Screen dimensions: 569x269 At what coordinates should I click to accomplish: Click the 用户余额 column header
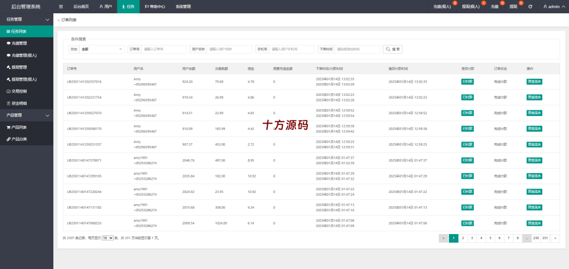(x=189, y=68)
